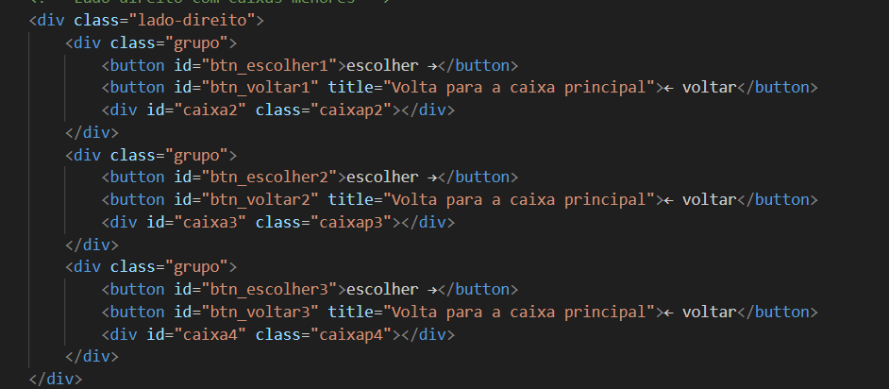
Task: Click the final closing </div> tag on the last line
Action: [56, 380]
